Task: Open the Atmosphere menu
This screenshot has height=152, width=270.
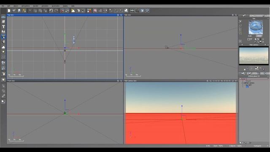Action: (25, 6)
